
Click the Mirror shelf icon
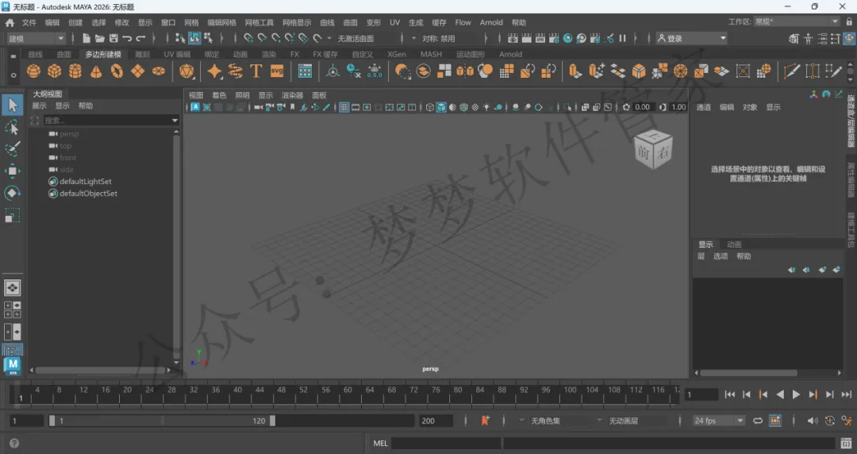click(x=465, y=71)
